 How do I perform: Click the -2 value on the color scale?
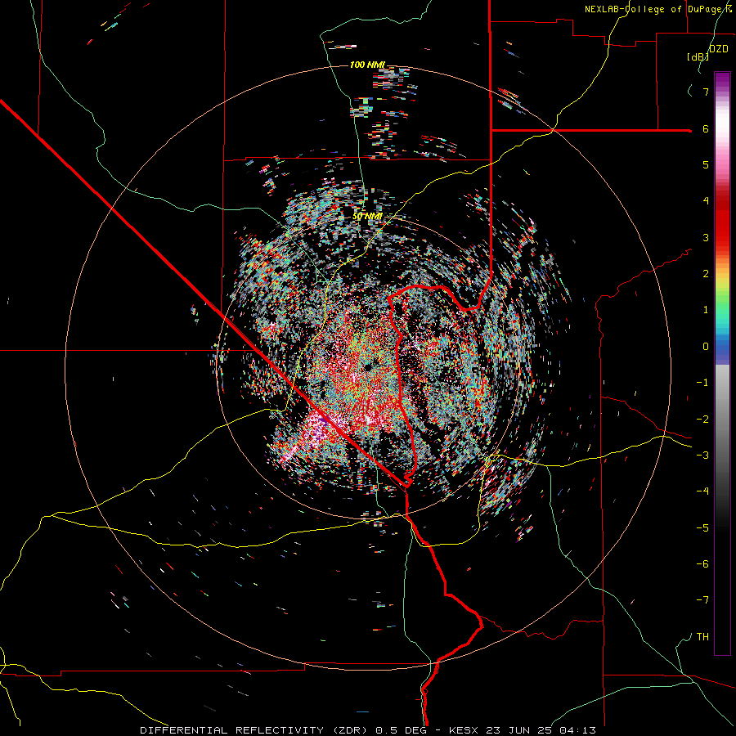(x=702, y=420)
